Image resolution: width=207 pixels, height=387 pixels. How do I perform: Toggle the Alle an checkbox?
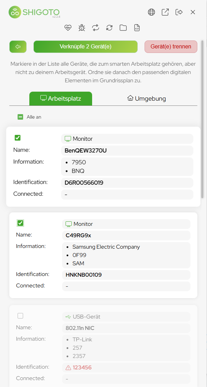point(20,117)
